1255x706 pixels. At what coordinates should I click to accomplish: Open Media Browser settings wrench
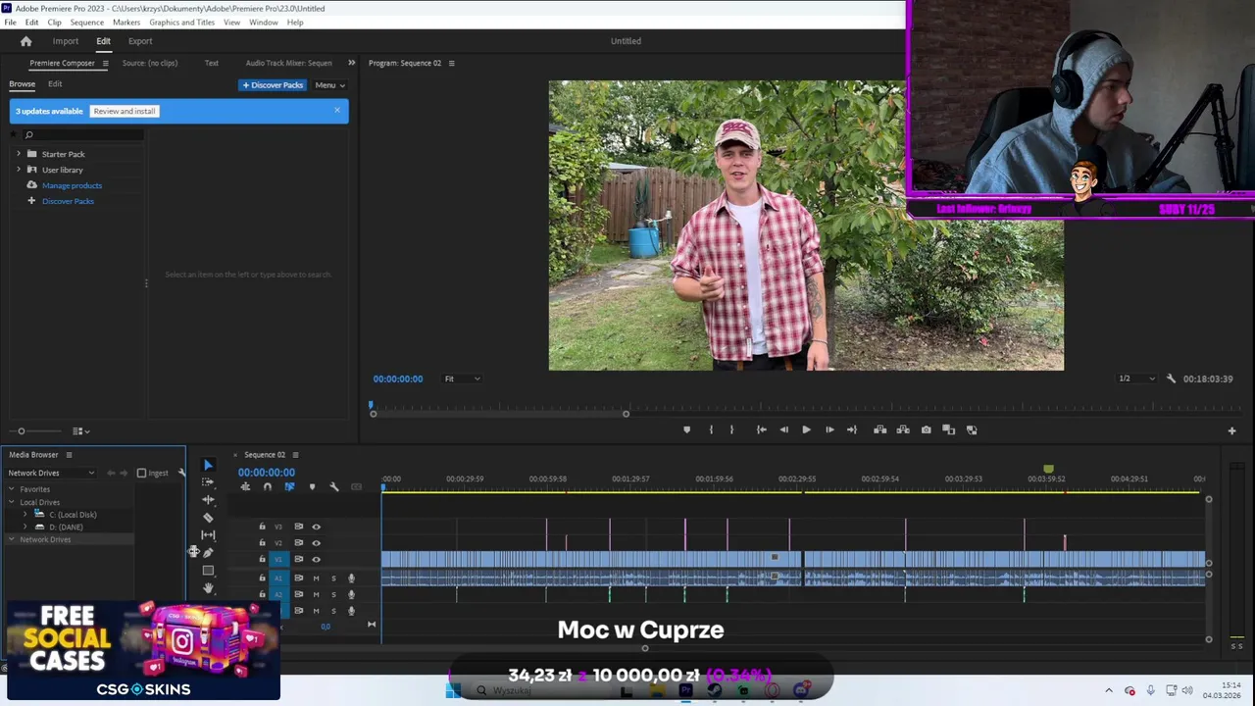(181, 473)
